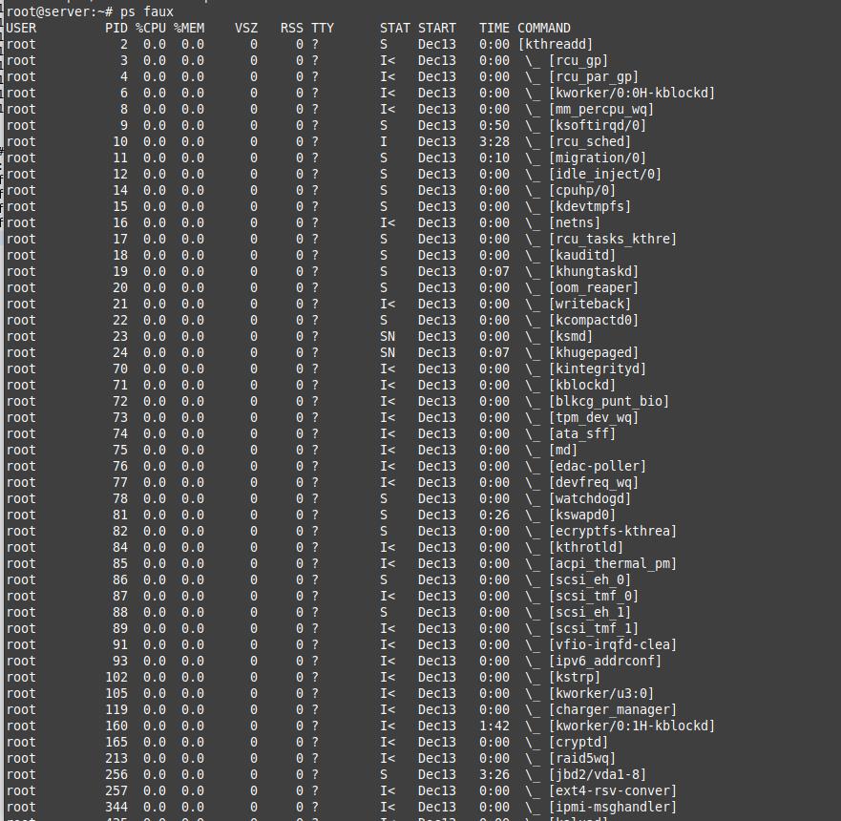Click the [scsi_tmf_1] process name
The height and width of the screenshot is (821, 841).
593,628
